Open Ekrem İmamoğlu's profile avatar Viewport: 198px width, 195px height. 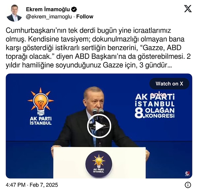point(14,13)
